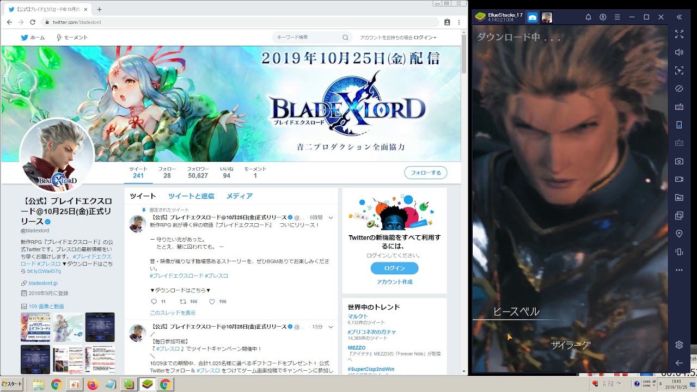Open BlueStacks multi-instance icon

679,216
